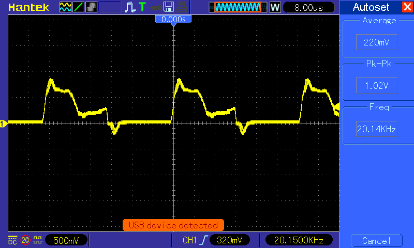The height and width of the screenshot is (248, 414).
Task: Click the red circled 20 bandwidth icon
Action: coord(25,240)
